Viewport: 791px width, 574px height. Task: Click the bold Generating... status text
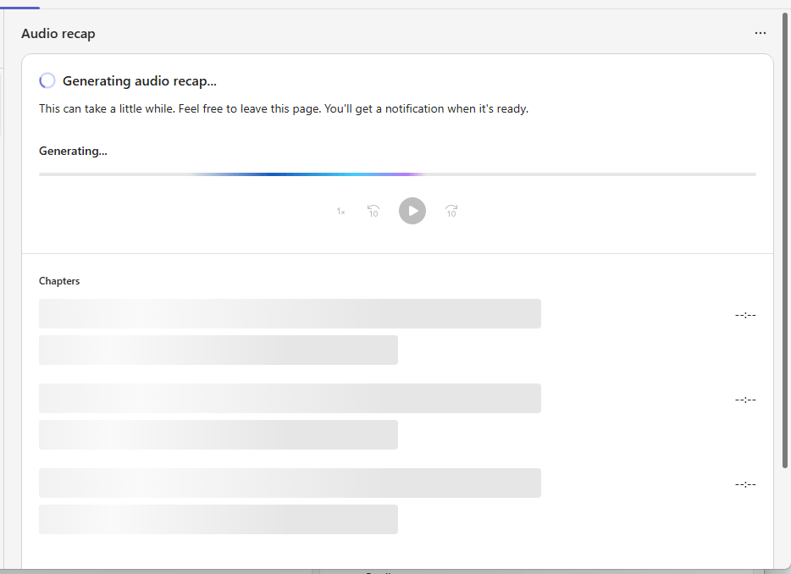(x=73, y=152)
